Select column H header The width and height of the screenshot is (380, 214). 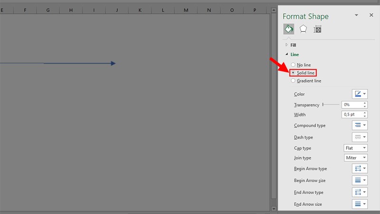[71, 10]
